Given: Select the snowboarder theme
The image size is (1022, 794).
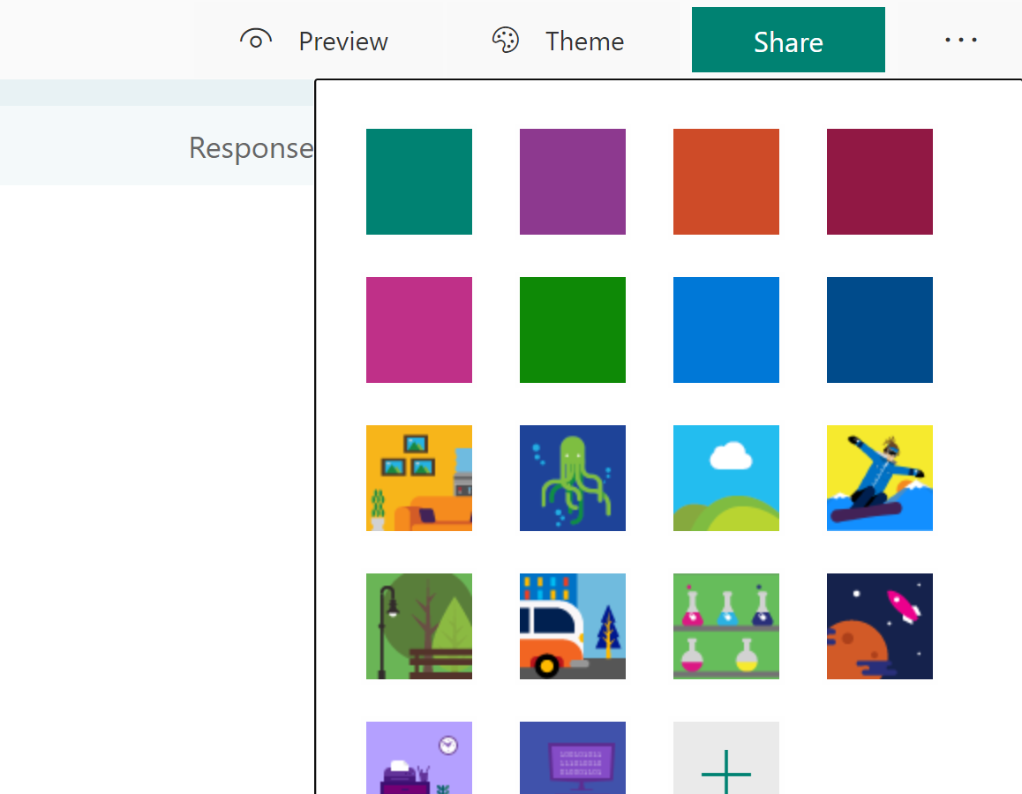Looking at the screenshot, I should coord(879,478).
